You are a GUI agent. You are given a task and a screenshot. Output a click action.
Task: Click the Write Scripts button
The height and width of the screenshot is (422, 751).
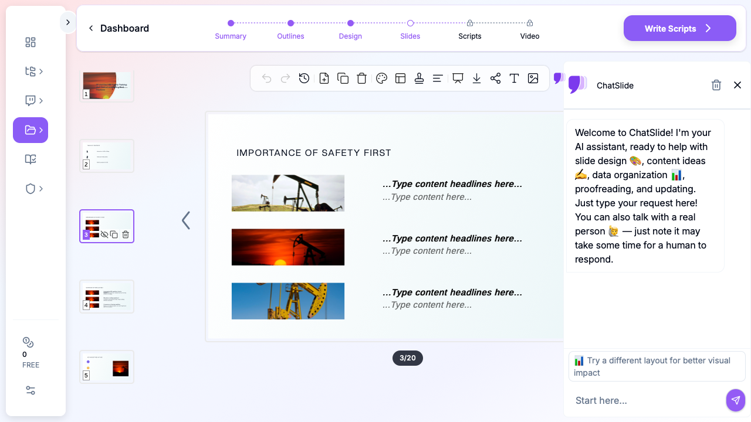point(679,28)
